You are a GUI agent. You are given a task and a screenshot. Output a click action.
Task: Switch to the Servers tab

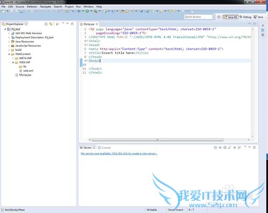(x=87, y=148)
